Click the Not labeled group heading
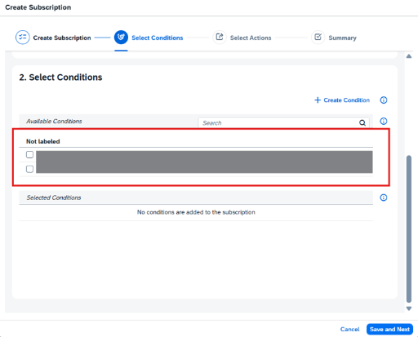Viewport: 418px width, 337px height. pyautogui.click(x=43, y=141)
